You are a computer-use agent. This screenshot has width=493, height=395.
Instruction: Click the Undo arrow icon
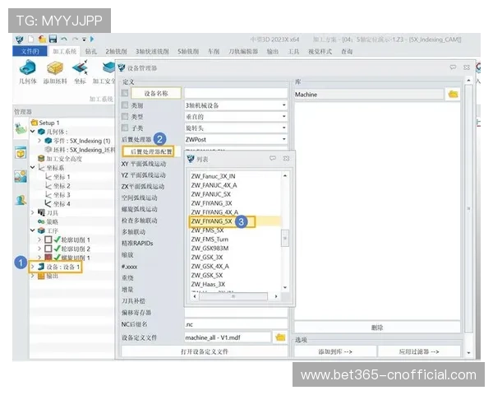coord(64,39)
